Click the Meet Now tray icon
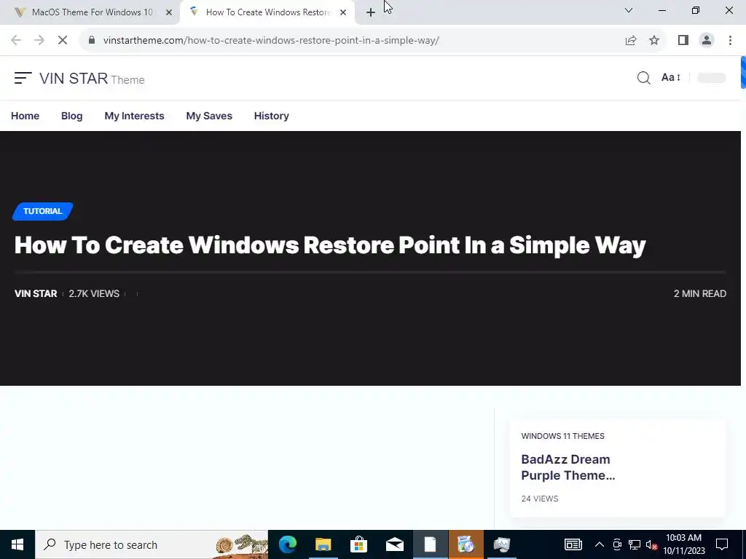 click(x=617, y=544)
